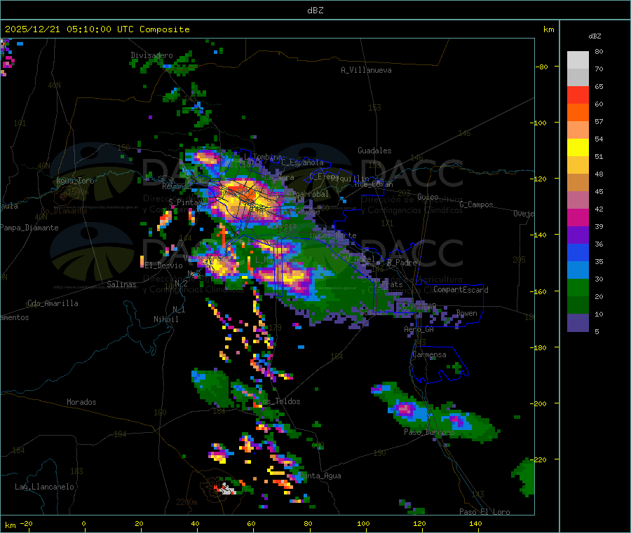Click the Pampa_Diamante map label
This screenshot has width=631, height=533.
(29, 228)
